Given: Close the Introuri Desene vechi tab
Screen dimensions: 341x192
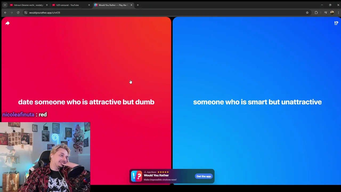Looking at the screenshot, I should 47,5.
